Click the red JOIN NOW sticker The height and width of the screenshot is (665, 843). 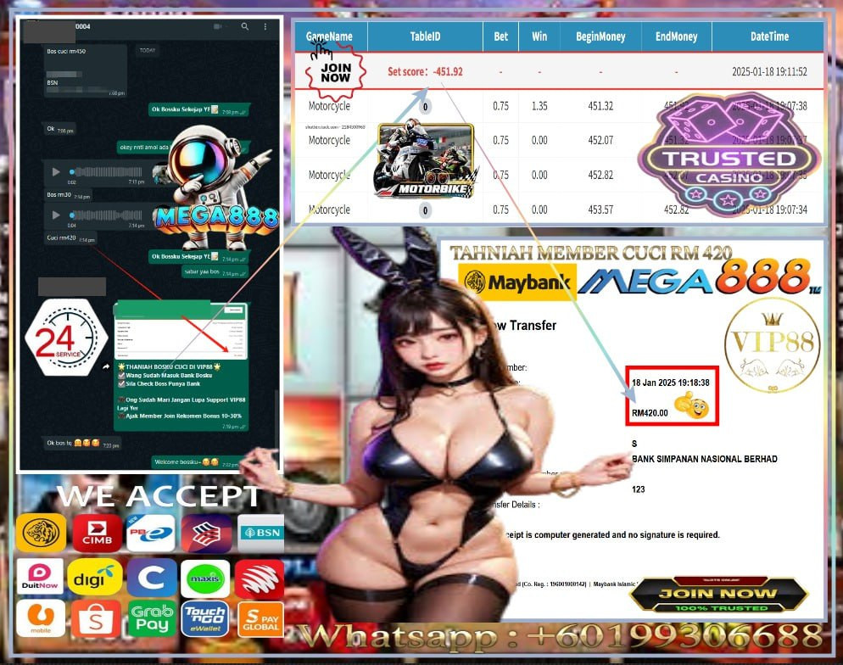point(336,71)
